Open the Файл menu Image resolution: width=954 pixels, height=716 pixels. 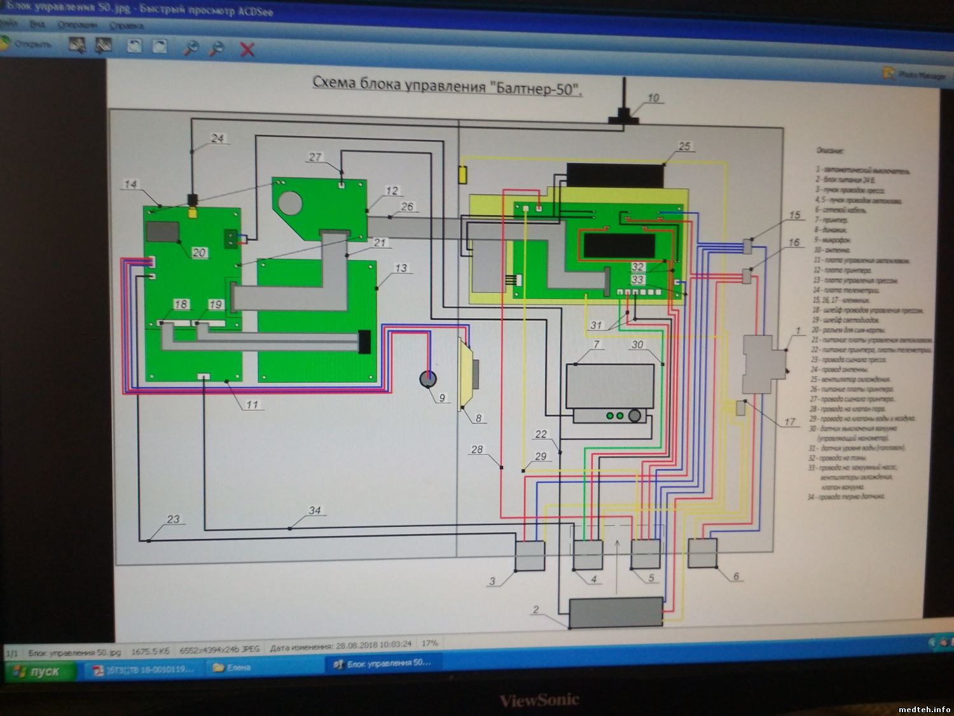coord(6,23)
